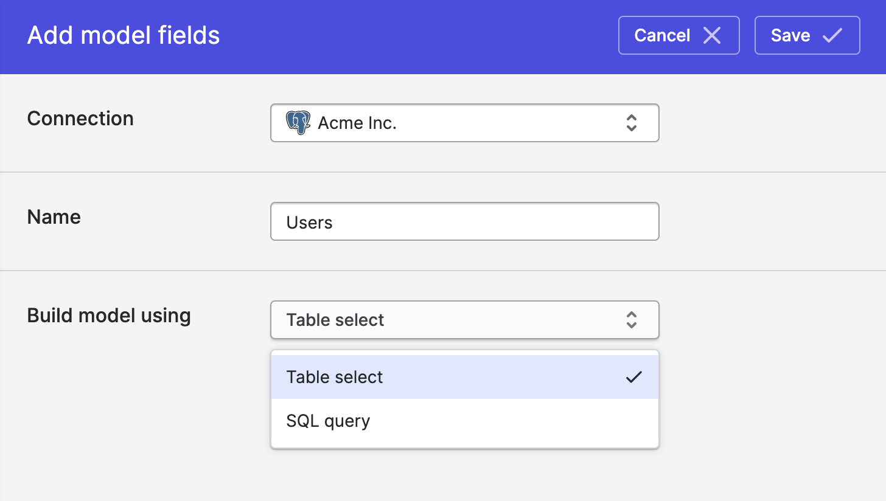Click the Build model using chevron arrows
Image resolution: width=886 pixels, height=501 pixels.
631,320
